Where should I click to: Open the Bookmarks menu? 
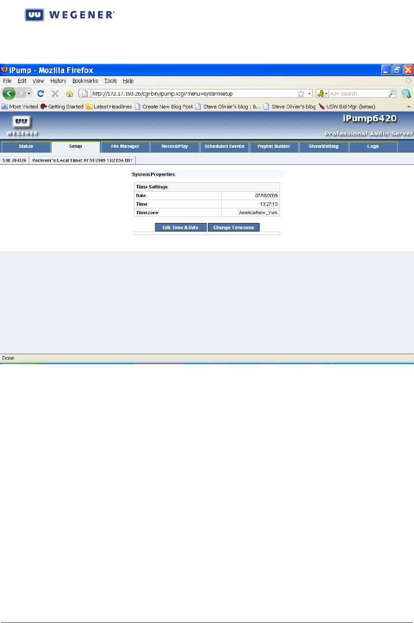coord(85,81)
